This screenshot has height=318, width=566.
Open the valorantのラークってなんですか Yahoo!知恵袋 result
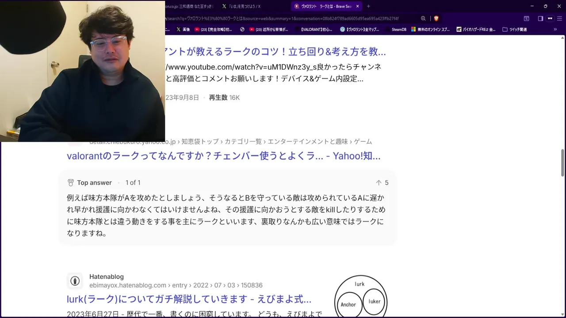224,156
